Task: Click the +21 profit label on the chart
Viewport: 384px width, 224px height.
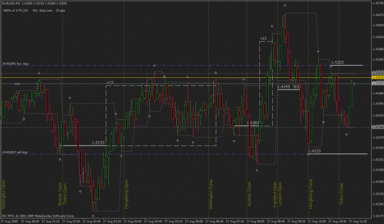Action: 263,39
